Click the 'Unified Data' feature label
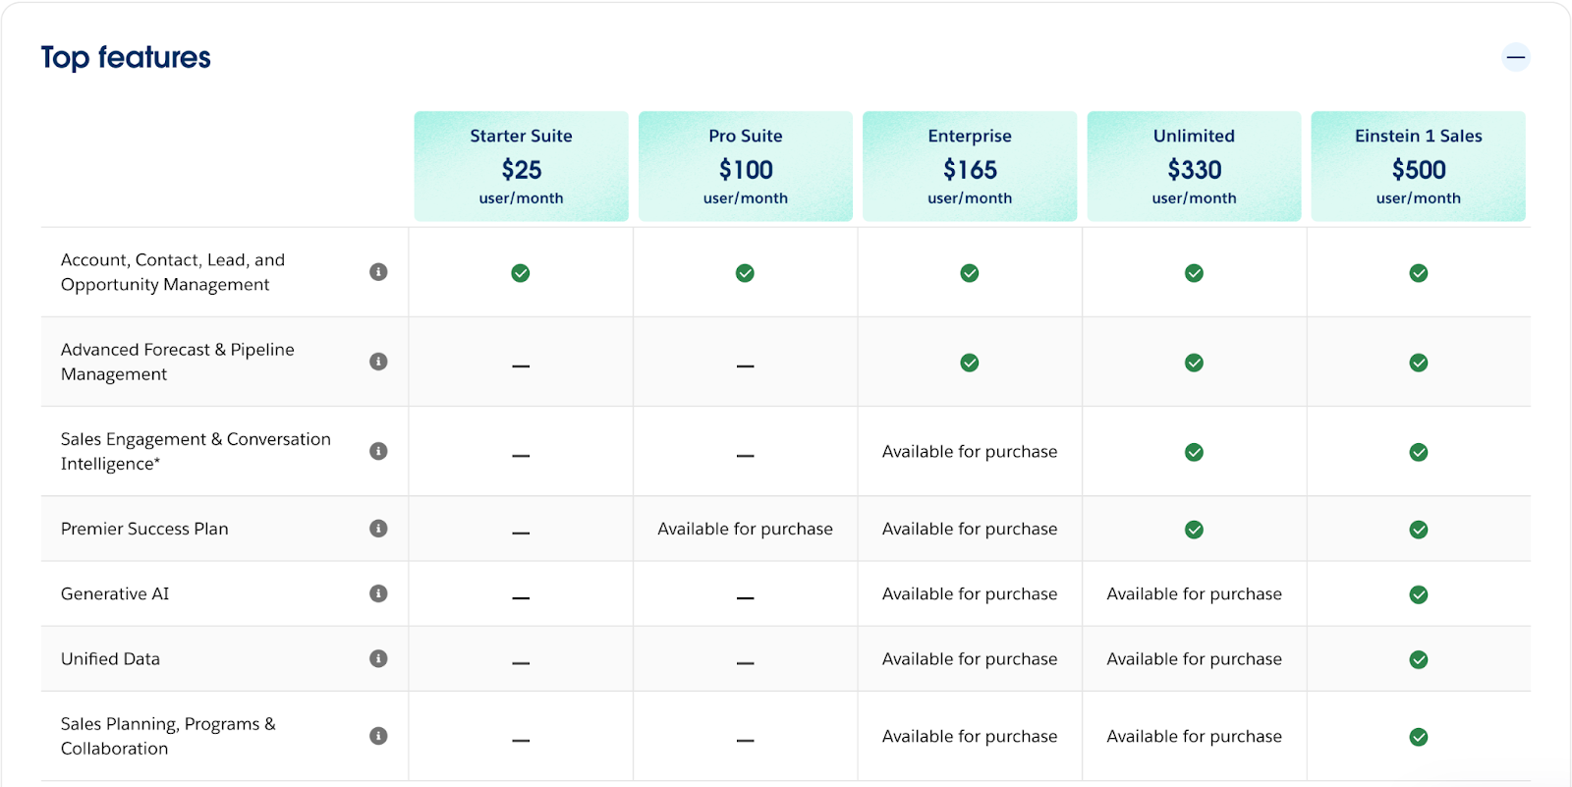This screenshot has height=787, width=1572. point(110,658)
